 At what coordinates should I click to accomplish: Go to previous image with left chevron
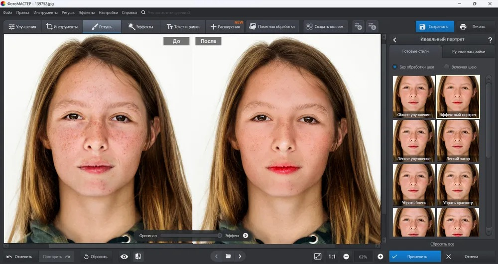216,257
